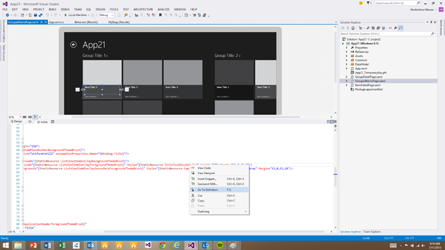Screen dimensions: 445x250
Task: Click Insert Snippet in context menu
Action: pos(219,179)
